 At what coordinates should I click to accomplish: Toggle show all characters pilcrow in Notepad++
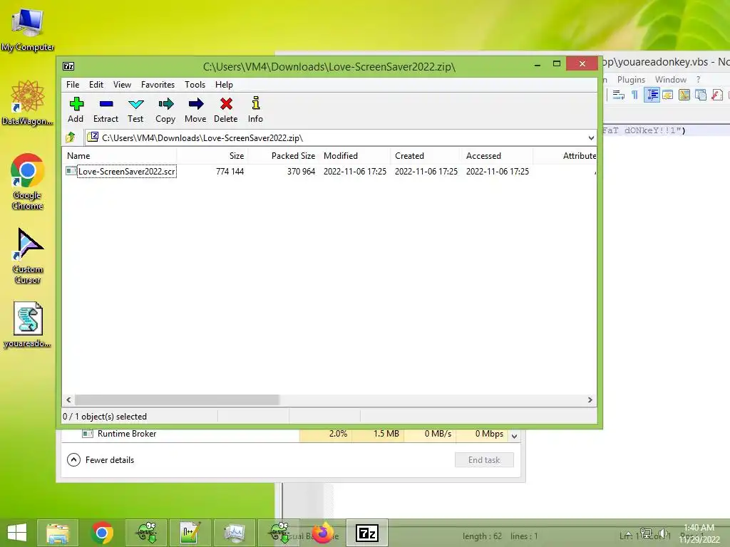tap(634, 95)
